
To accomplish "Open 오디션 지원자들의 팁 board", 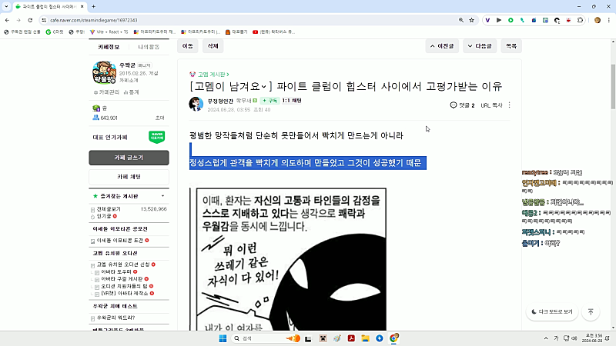I will click(124, 286).
